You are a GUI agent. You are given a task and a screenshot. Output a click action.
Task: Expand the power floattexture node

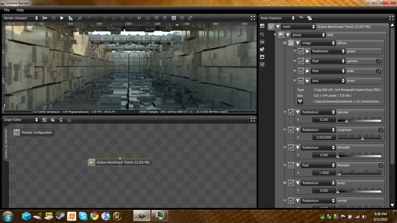[307, 51]
